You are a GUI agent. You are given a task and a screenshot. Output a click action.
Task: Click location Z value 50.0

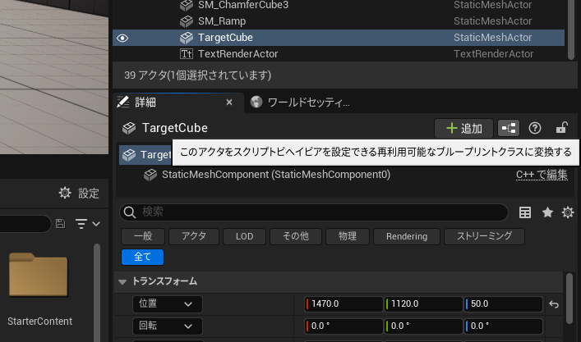coord(504,304)
